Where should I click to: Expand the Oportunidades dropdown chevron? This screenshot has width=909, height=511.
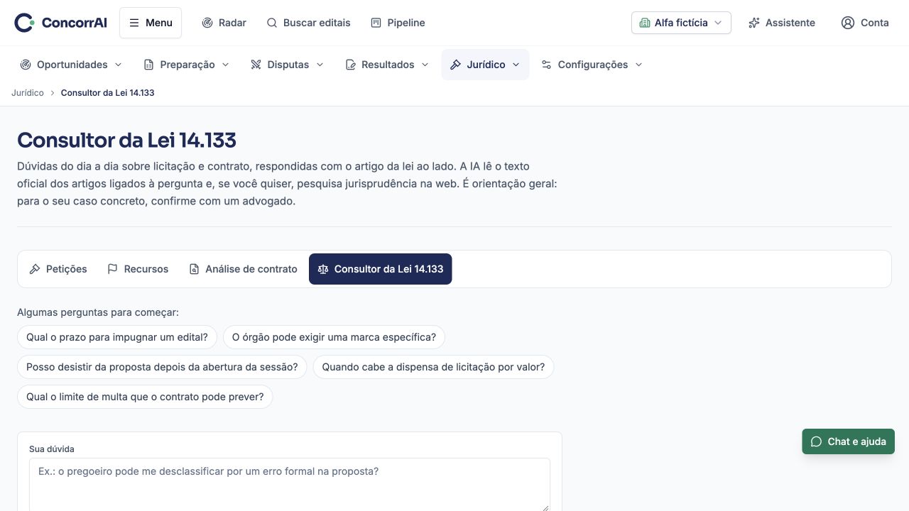pos(118,65)
